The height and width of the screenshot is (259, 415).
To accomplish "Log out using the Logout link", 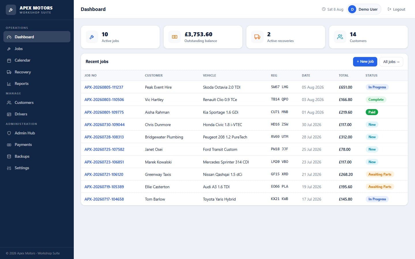I will [397, 9].
